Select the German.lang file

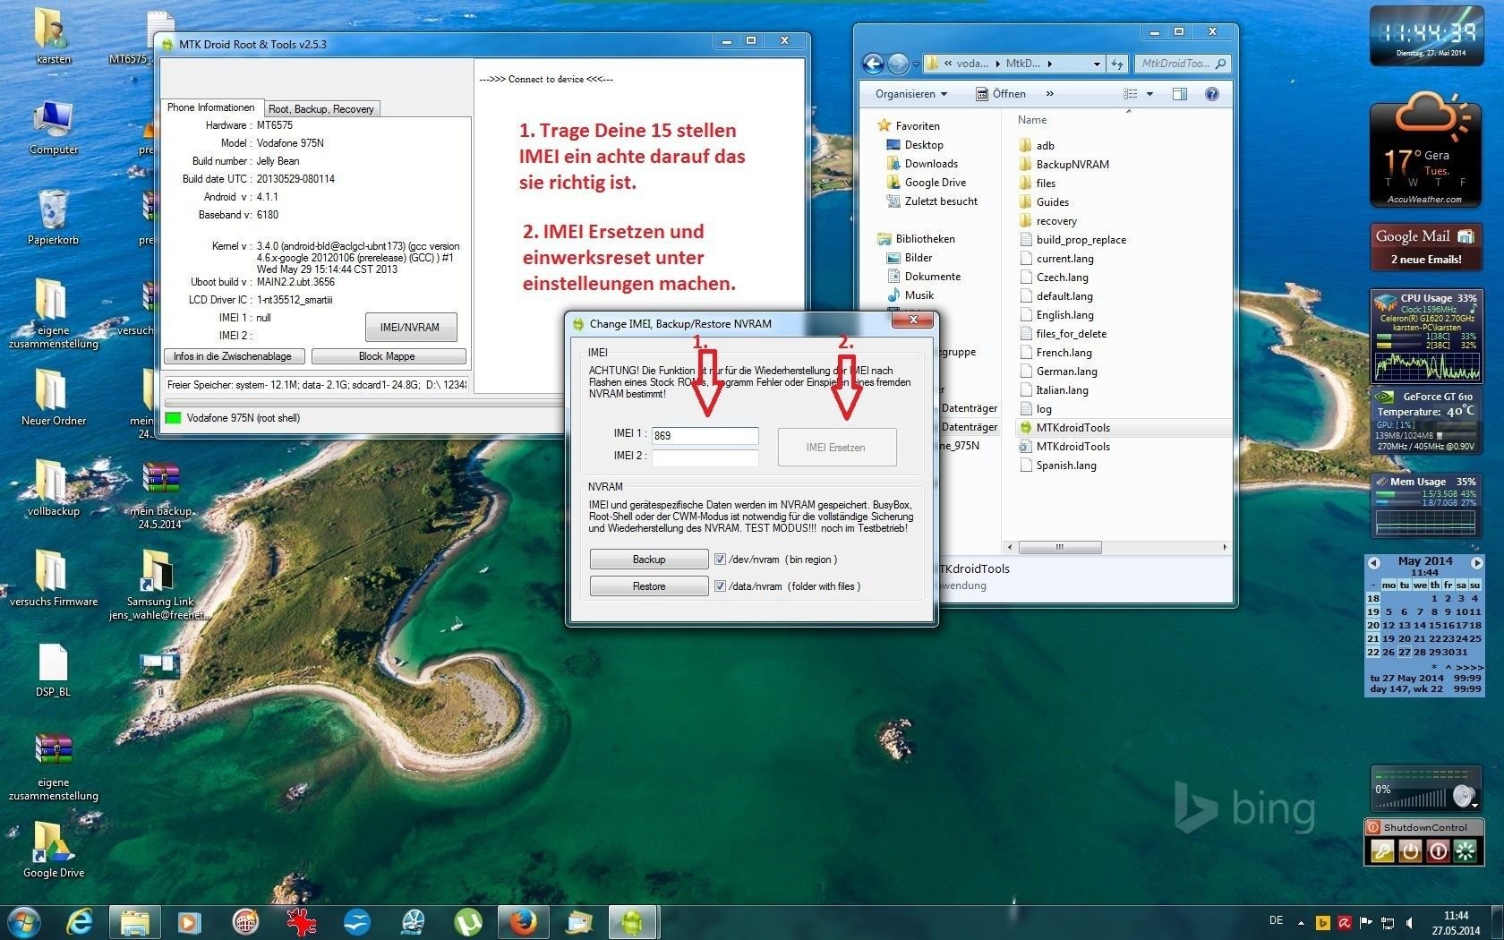1066,372
